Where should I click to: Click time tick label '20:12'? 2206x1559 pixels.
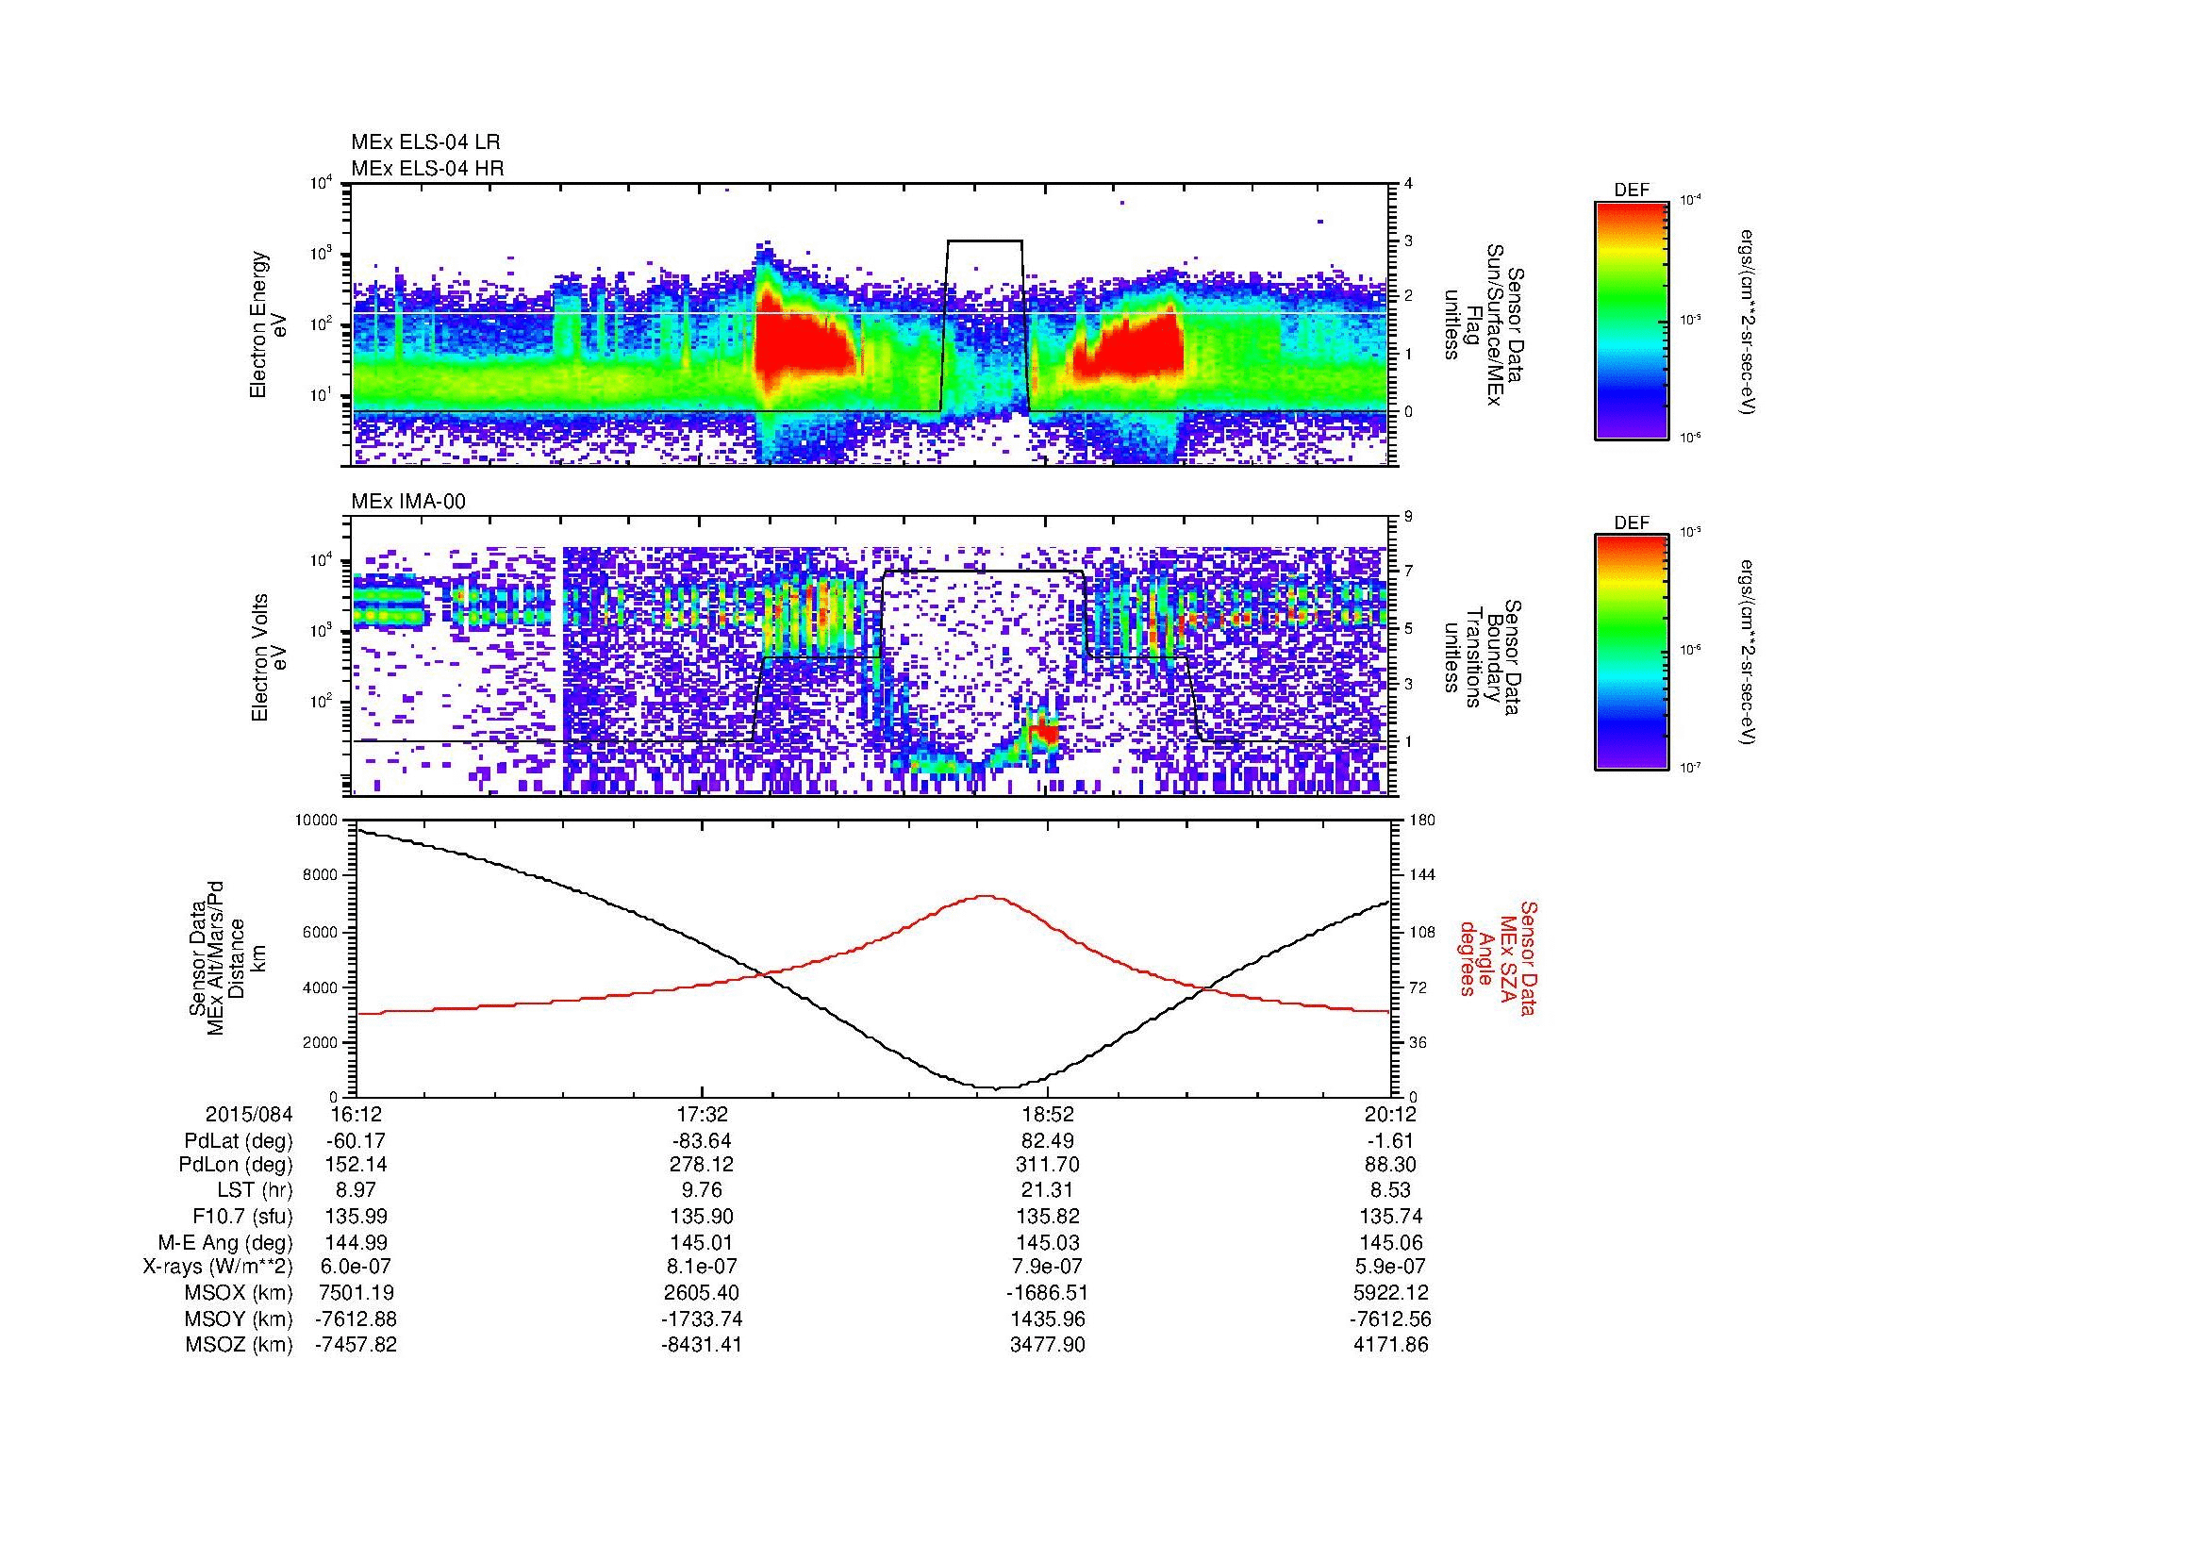click(x=1392, y=1114)
